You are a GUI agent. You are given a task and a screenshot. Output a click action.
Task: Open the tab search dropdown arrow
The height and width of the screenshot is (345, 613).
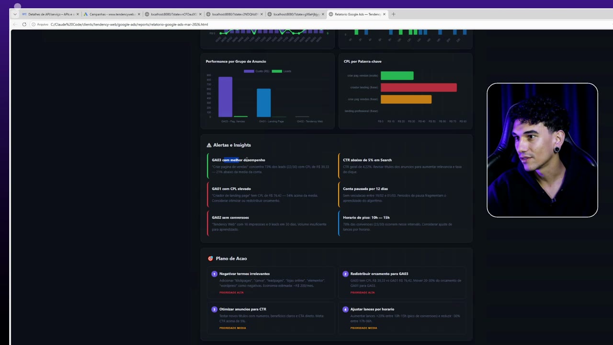pyautogui.click(x=15, y=14)
